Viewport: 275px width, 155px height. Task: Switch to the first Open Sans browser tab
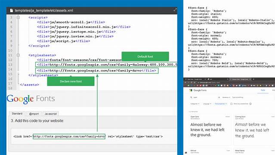click(x=195, y=79)
